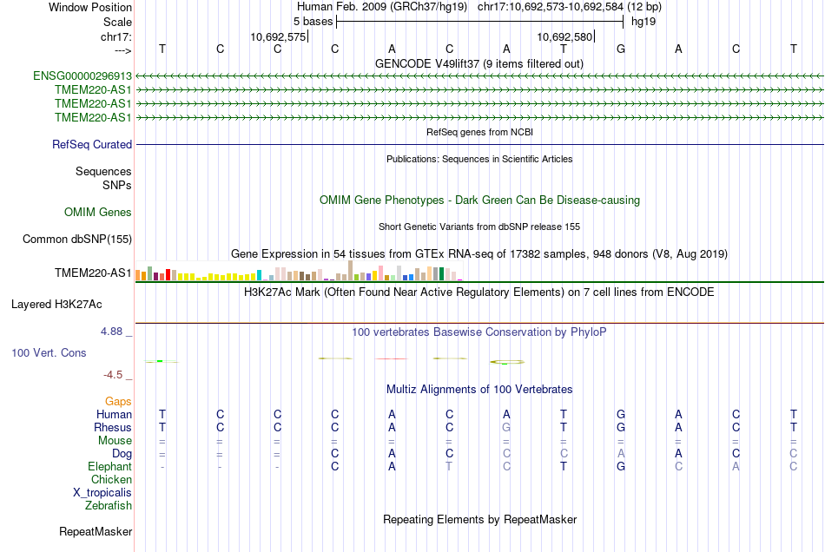
Task: Select the X_tropicalis alignment row label
Action: (x=102, y=493)
